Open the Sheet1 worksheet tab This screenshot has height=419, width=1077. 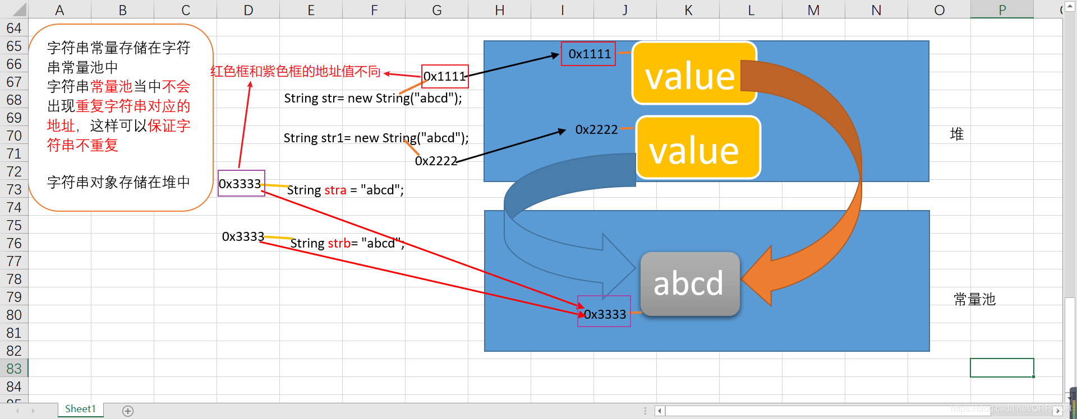click(80, 409)
